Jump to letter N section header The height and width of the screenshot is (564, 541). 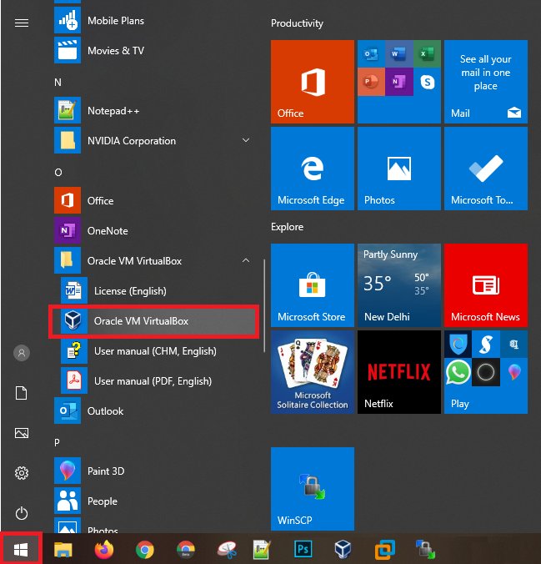pos(58,83)
